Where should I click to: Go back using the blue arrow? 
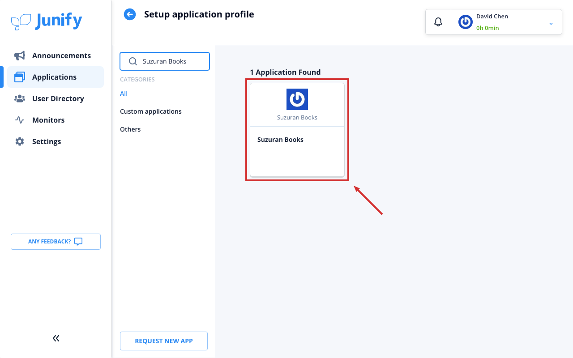click(x=130, y=15)
